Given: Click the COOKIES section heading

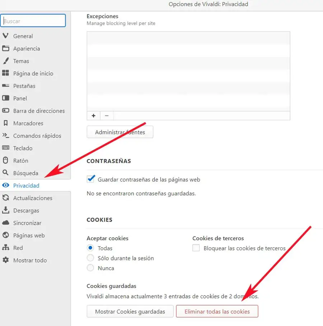Looking at the screenshot, I should coord(99,220).
